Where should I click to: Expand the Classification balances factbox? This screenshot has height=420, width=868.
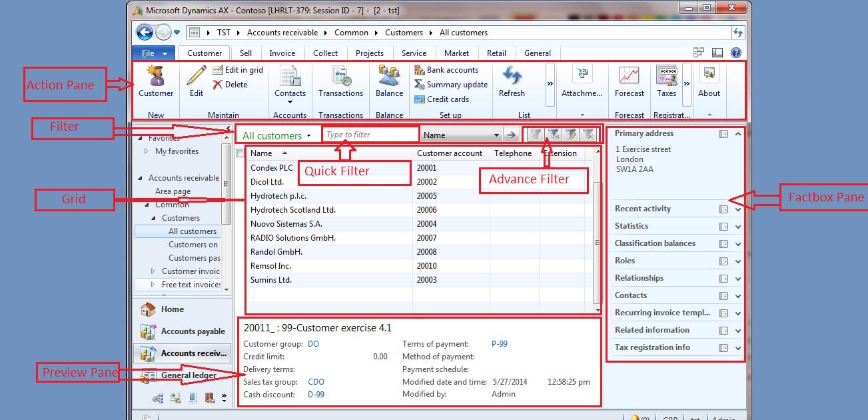click(738, 244)
